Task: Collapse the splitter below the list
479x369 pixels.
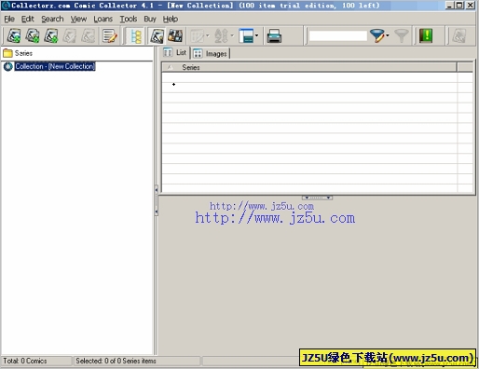Action: (x=317, y=198)
